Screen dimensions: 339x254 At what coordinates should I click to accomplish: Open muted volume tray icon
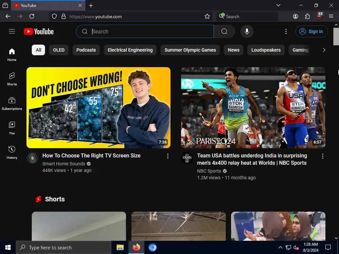coord(296,247)
